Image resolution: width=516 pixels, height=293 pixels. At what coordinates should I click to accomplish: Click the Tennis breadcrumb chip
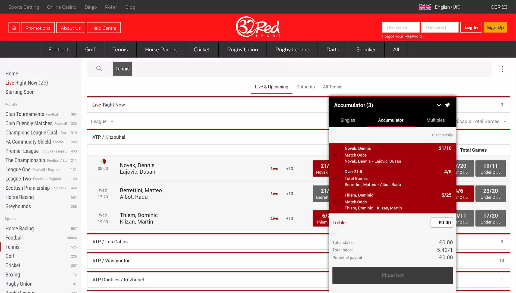122,69
